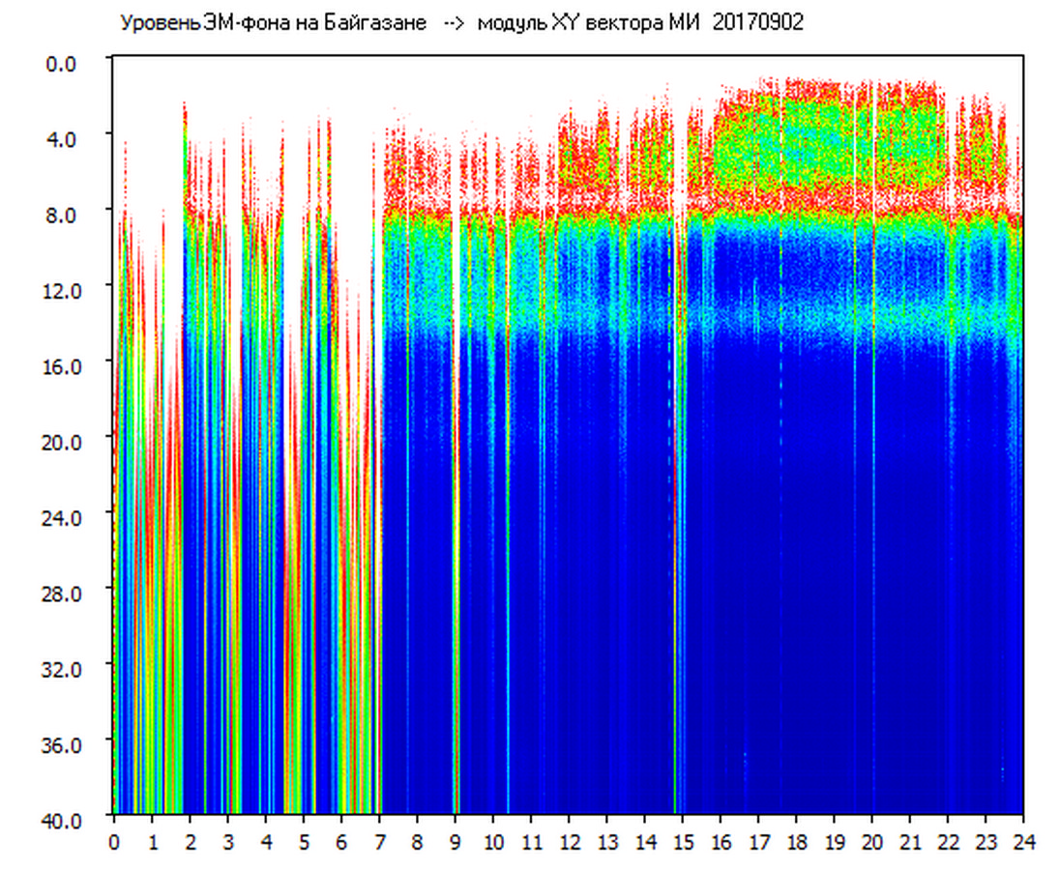Click the chart title text 'Уровень ЭМ-фона на Байгазане'

(x=273, y=23)
